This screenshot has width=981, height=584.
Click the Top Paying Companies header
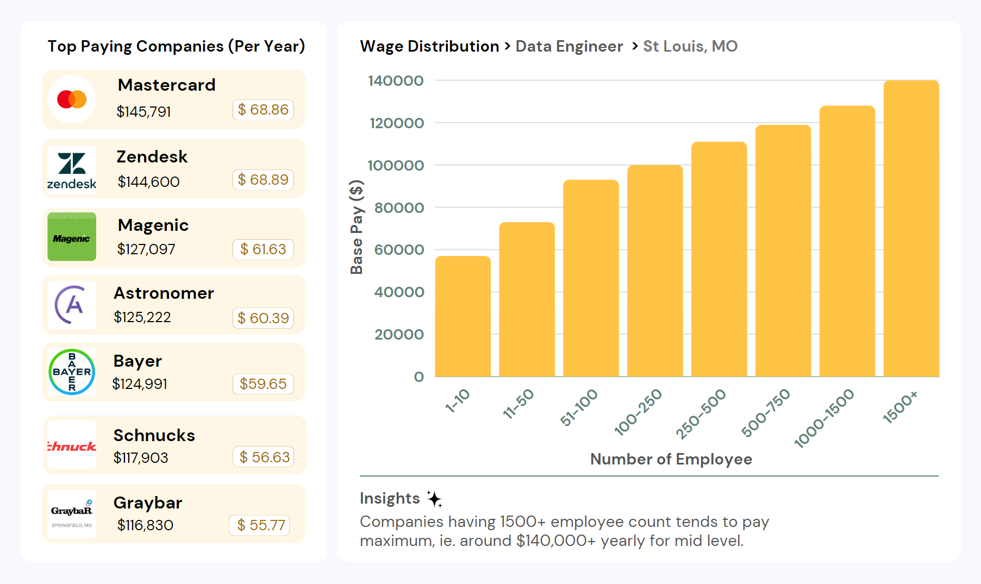point(176,46)
